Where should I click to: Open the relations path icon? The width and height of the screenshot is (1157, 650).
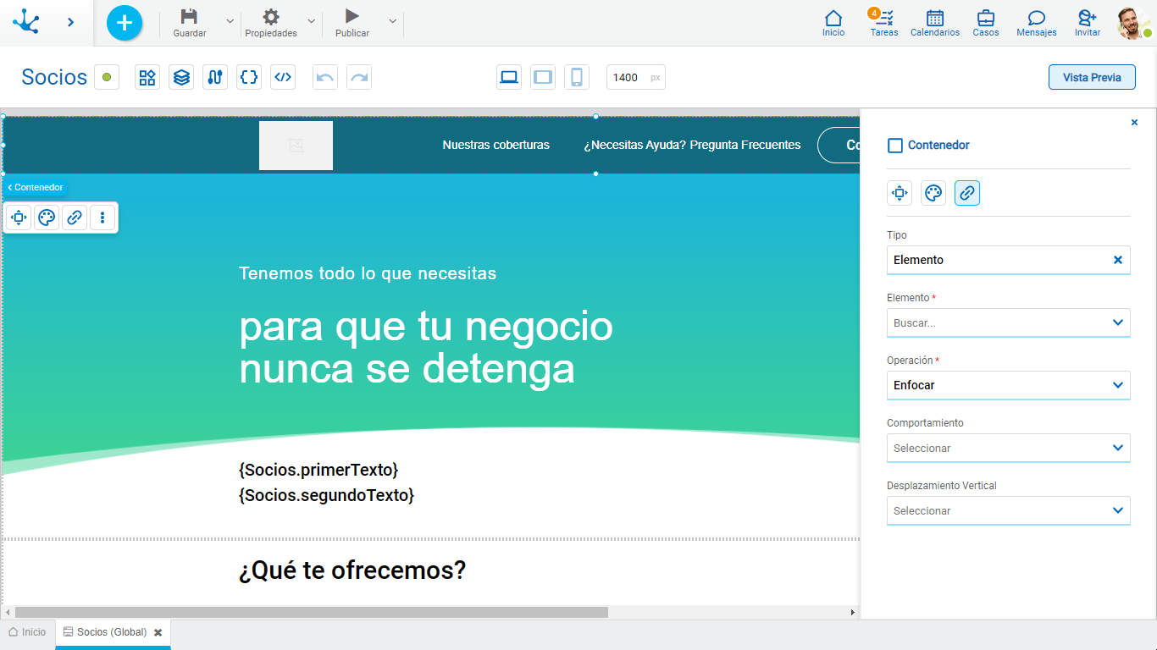[215, 77]
